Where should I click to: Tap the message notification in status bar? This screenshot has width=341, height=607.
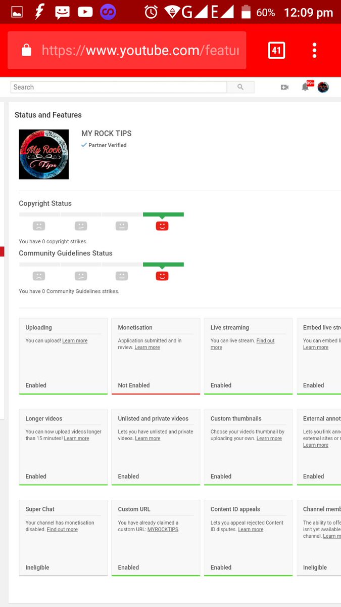click(x=62, y=12)
